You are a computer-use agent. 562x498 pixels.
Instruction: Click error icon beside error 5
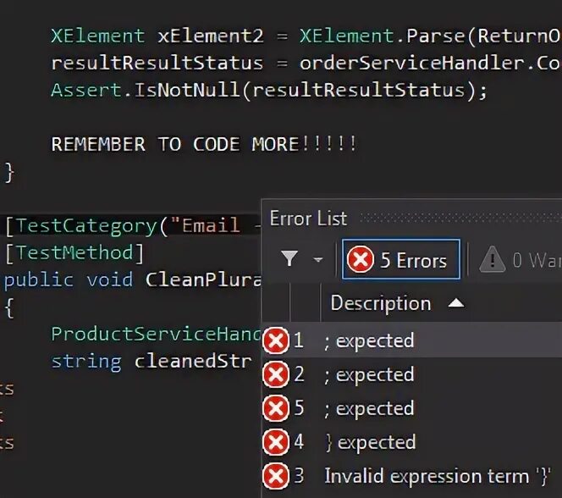point(276,408)
